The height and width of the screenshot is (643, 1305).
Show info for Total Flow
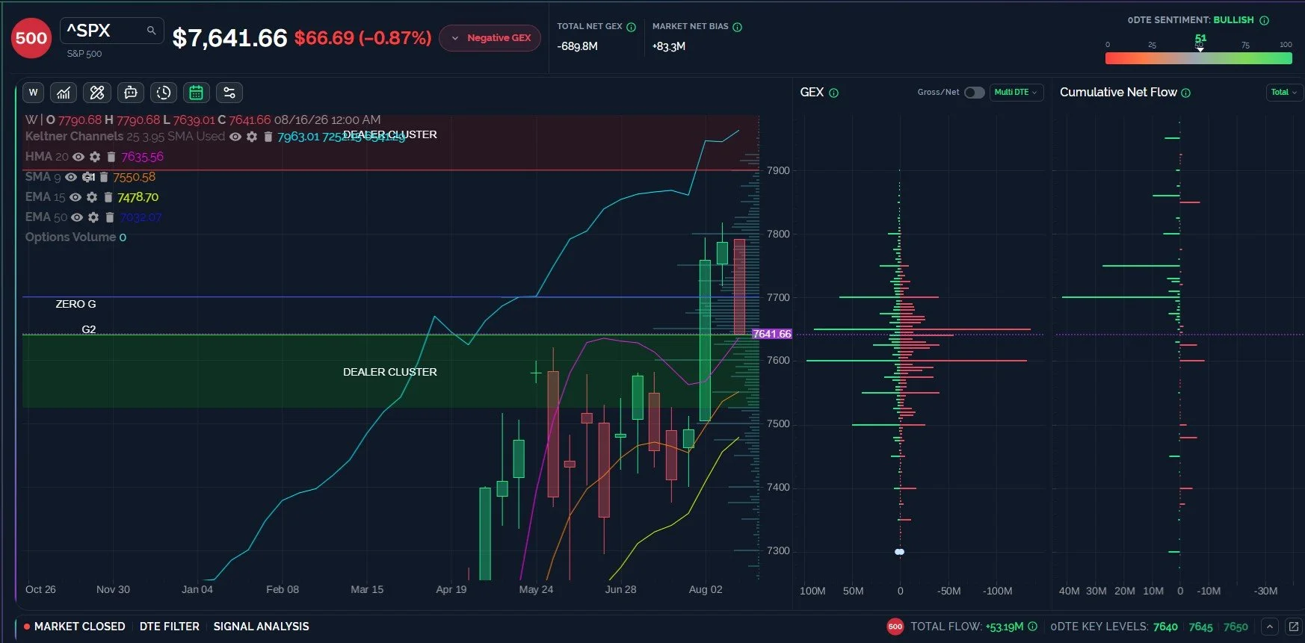[1033, 627]
